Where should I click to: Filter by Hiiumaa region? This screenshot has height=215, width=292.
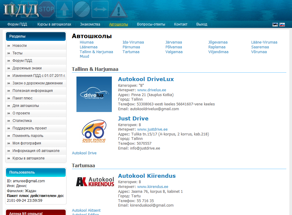[x=87, y=42]
